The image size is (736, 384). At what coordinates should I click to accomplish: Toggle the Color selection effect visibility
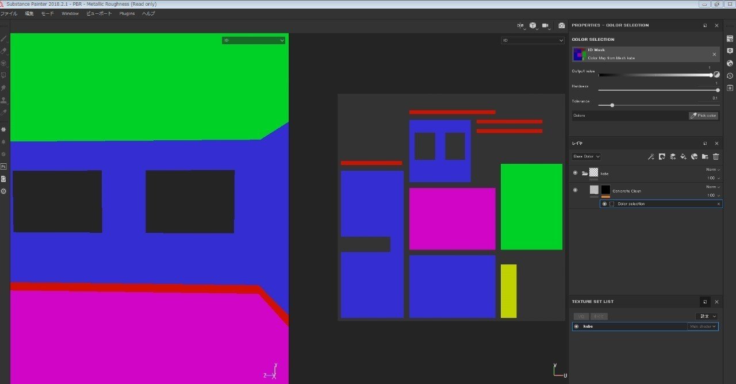pos(604,204)
